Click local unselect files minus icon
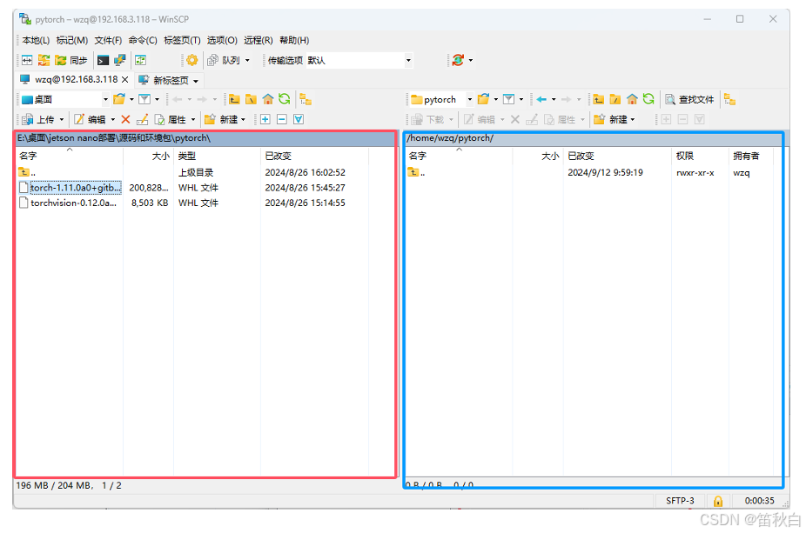The image size is (806, 533). [x=282, y=120]
